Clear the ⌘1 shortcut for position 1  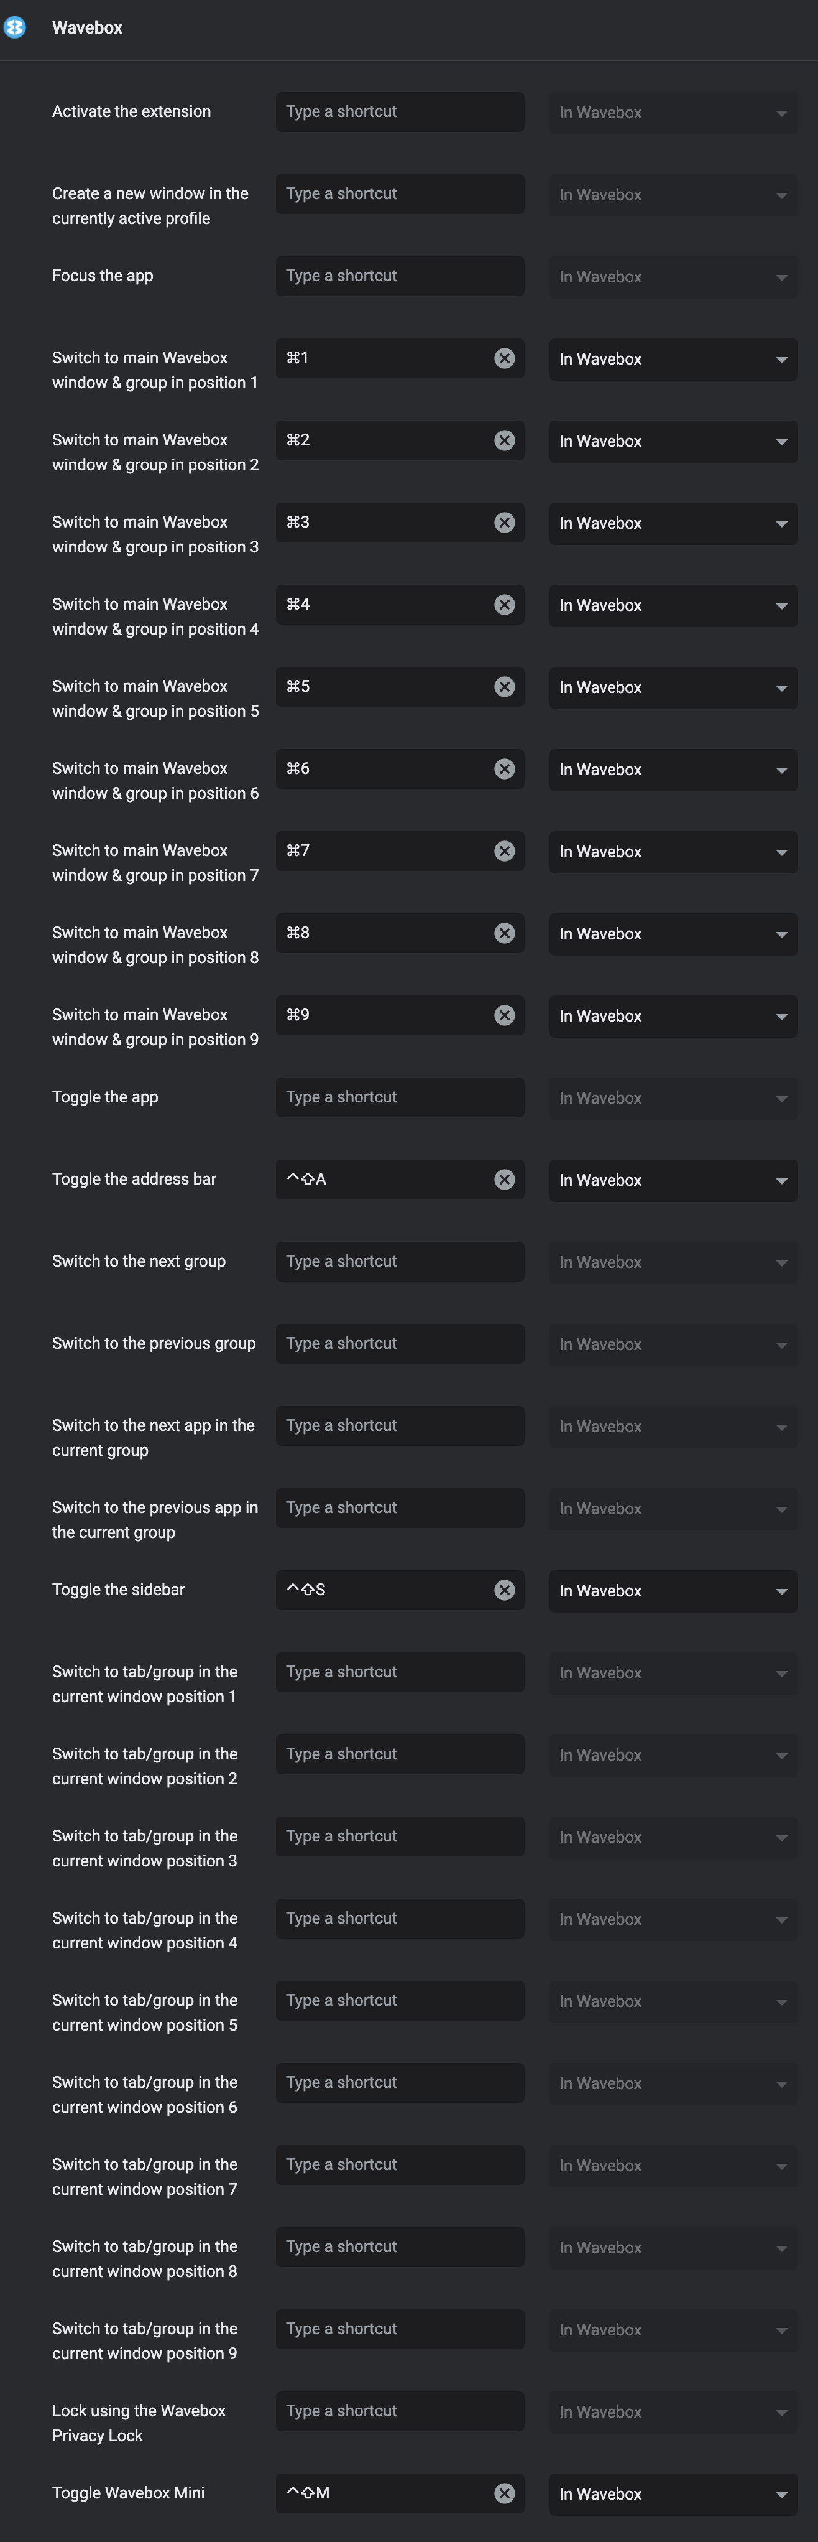(x=505, y=358)
